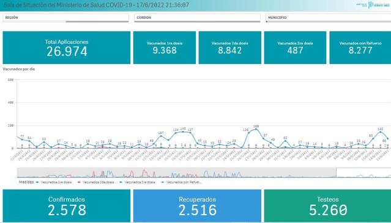This screenshot has width=391, height=223.
Task: Open the Vacunados con Refuerzo 8.277 tile
Action: [x=360, y=48]
